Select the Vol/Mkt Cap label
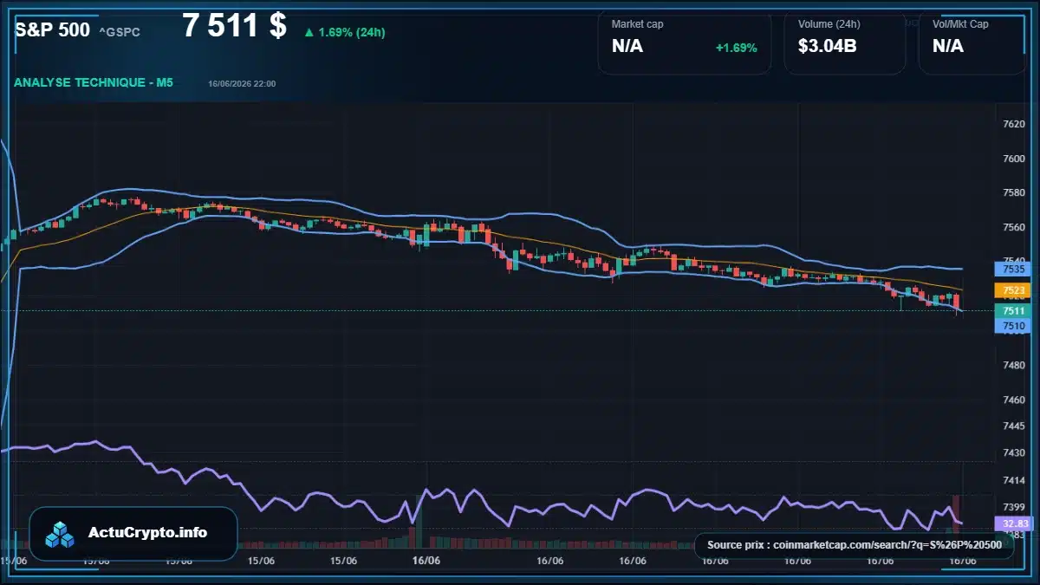The height and width of the screenshot is (585, 1040). pos(960,24)
